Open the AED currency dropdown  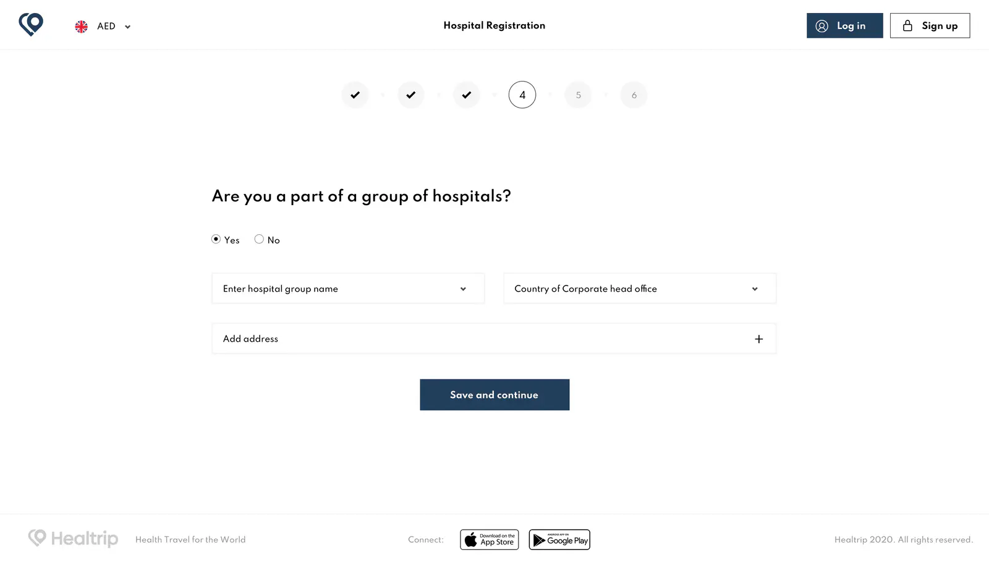[x=114, y=27]
